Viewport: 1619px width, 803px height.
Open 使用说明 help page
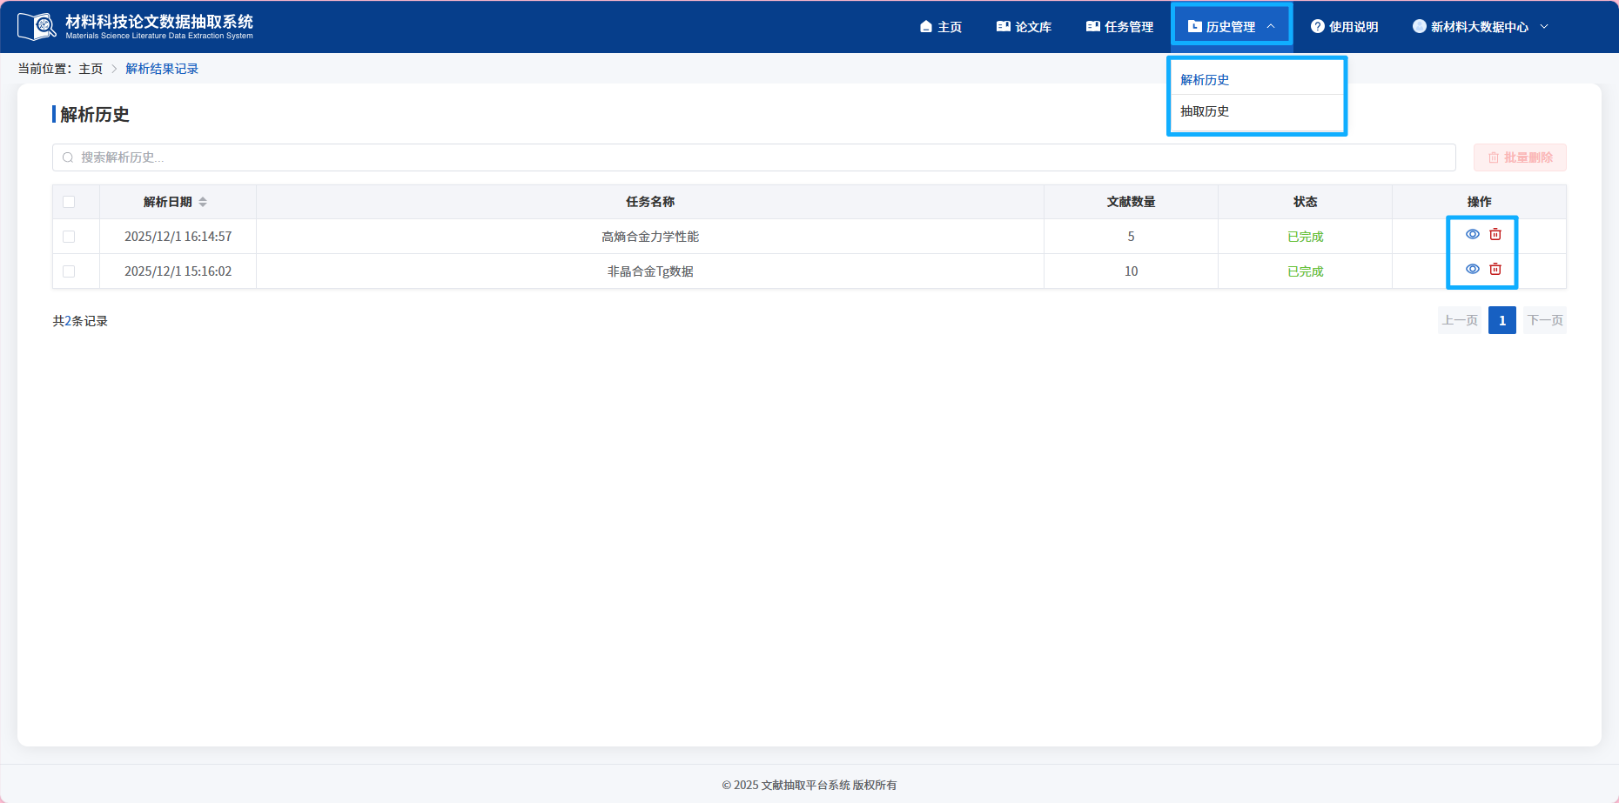coord(1344,27)
